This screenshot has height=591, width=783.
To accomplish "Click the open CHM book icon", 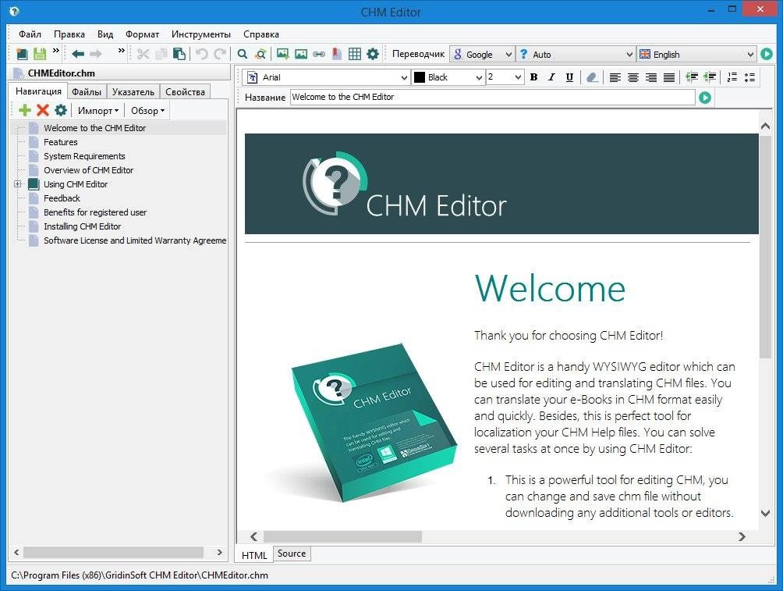I will (22, 54).
